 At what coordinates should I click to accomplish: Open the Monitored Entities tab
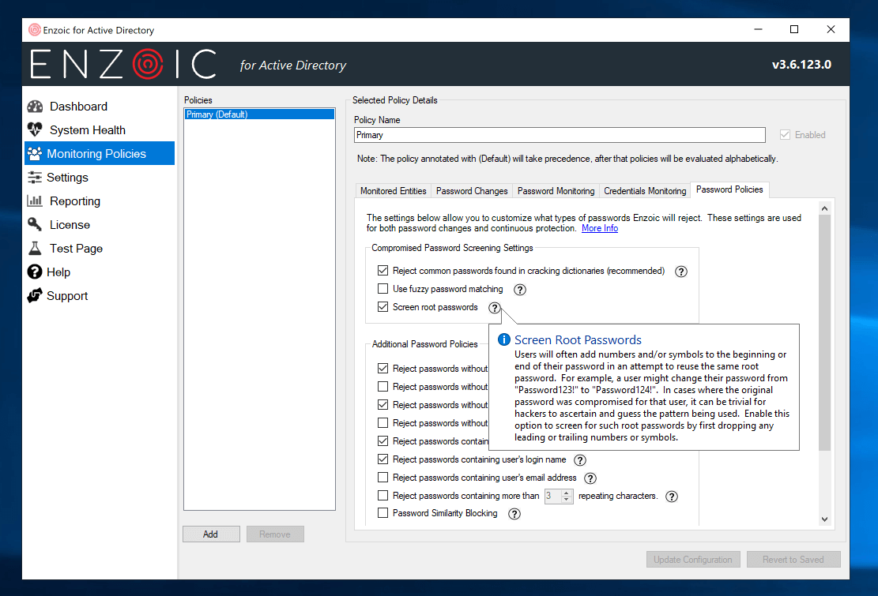pyautogui.click(x=393, y=191)
